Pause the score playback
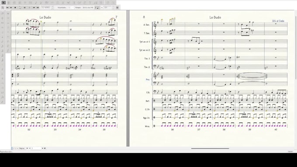 pos(24,7)
